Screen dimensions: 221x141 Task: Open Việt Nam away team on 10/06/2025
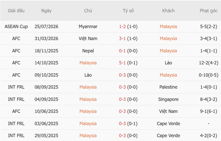(168, 111)
